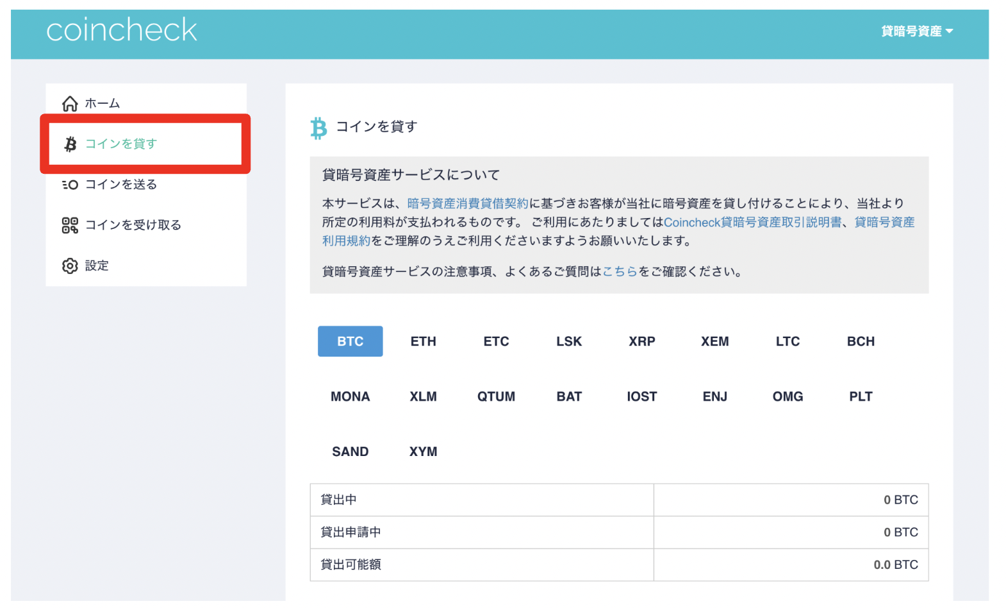The width and height of the screenshot is (1006, 608).
Task: Choose the QTUM coin tab
Action: click(497, 396)
